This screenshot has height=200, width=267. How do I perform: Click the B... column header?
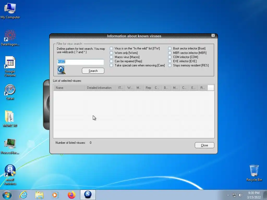click(166, 88)
